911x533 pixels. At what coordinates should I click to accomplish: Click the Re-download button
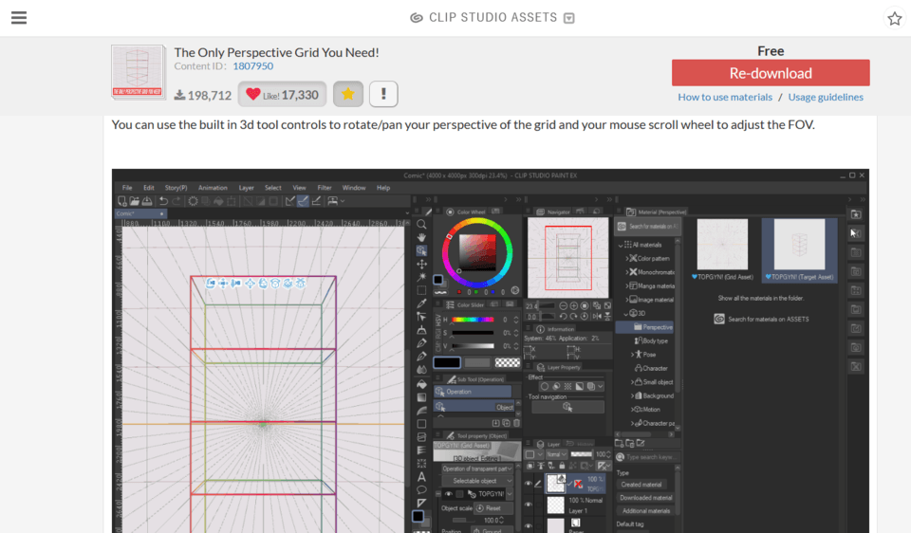click(x=771, y=73)
